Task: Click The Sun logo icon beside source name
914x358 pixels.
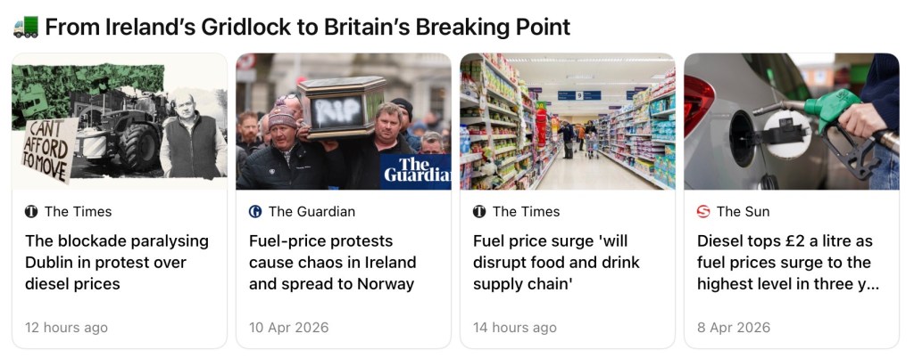Action: [703, 212]
